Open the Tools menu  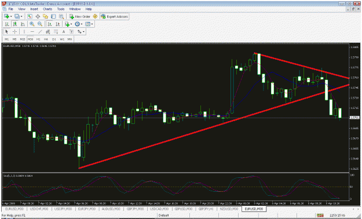point(61,9)
